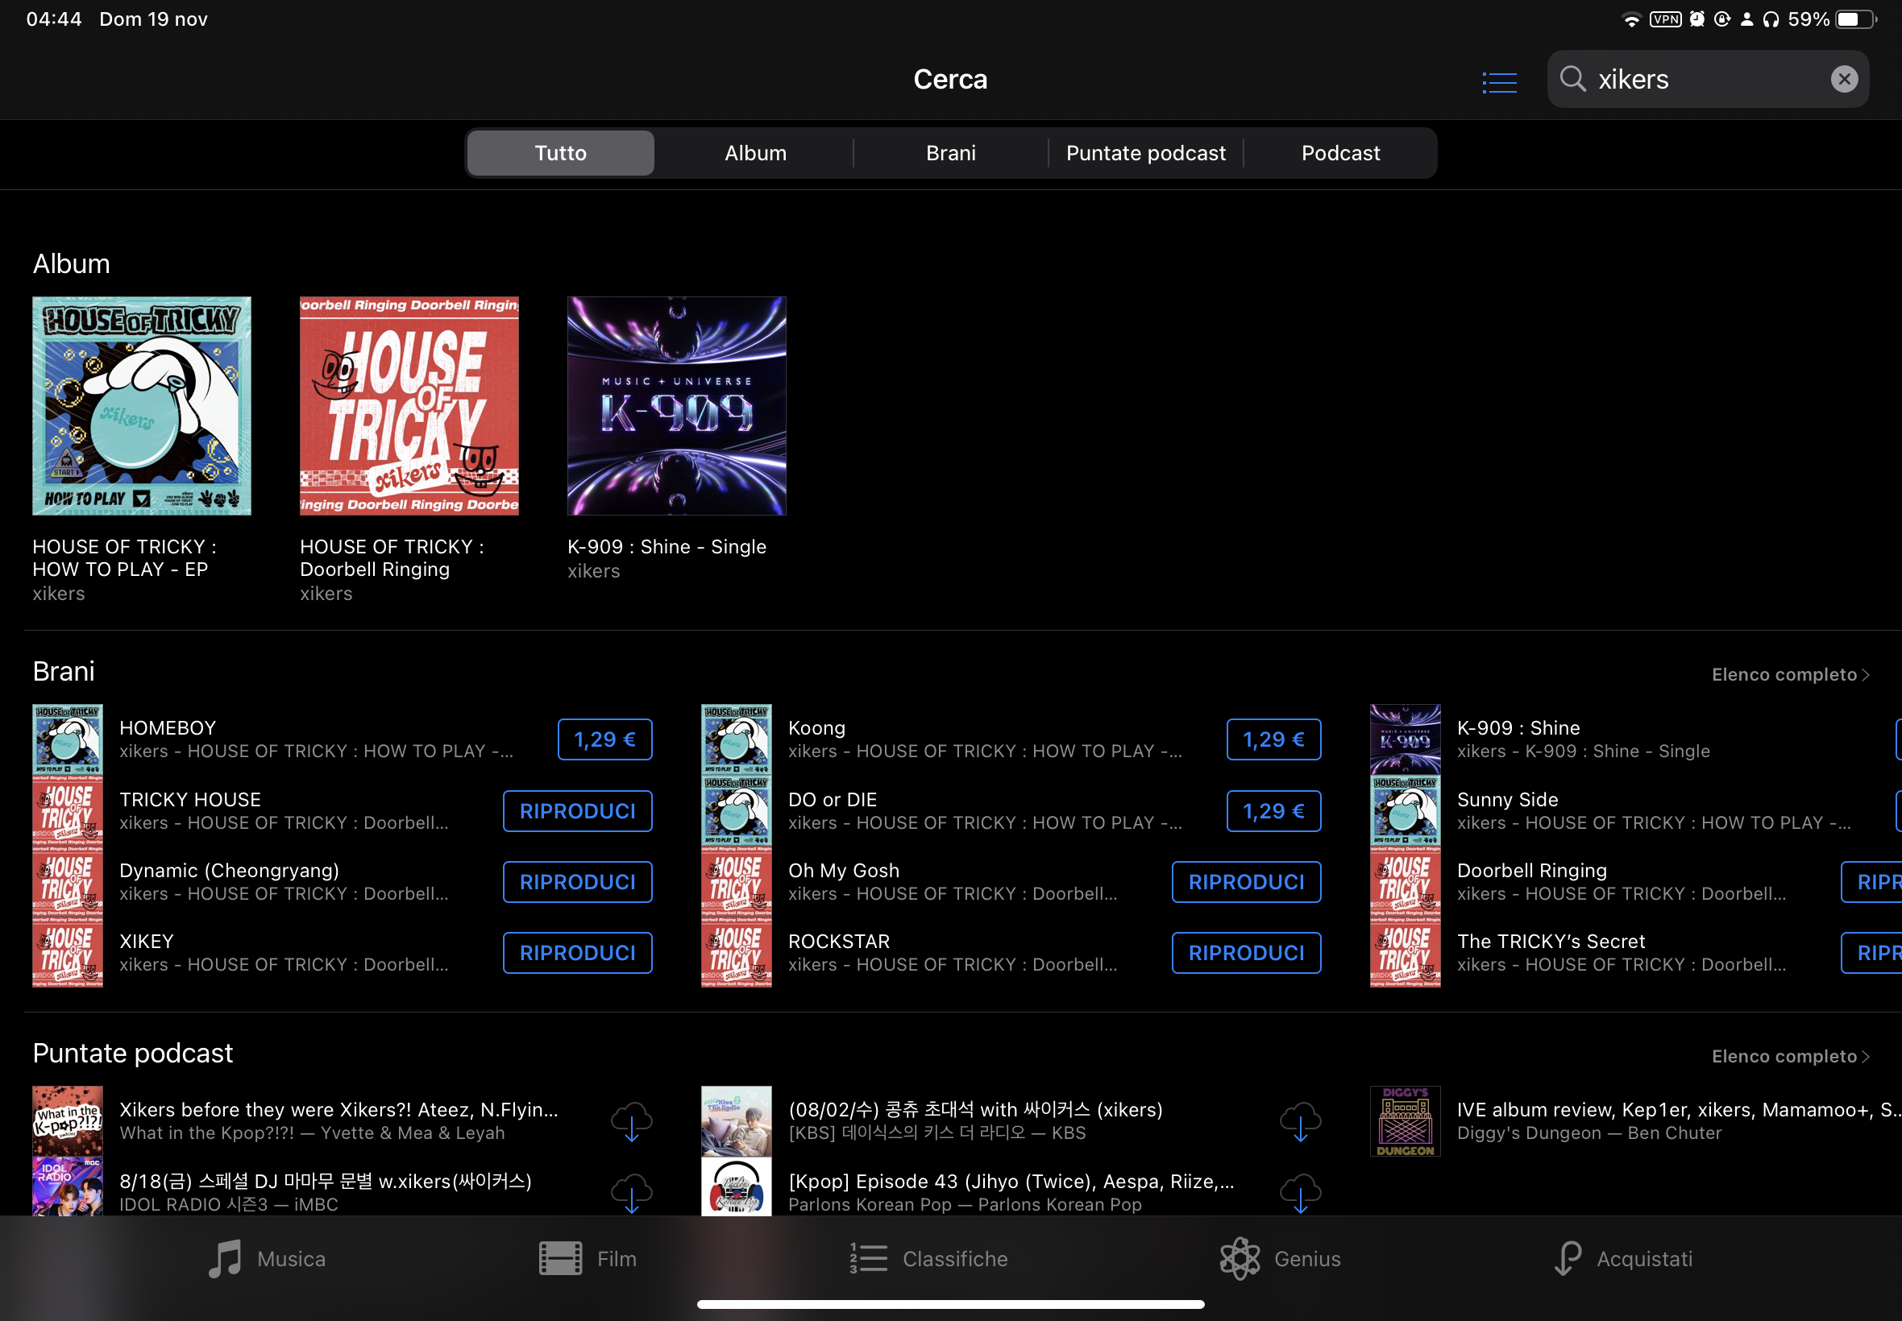Screen dimensions: 1902x1321
Task: Select the Puntate podcast filter segment
Action: pos(1145,153)
